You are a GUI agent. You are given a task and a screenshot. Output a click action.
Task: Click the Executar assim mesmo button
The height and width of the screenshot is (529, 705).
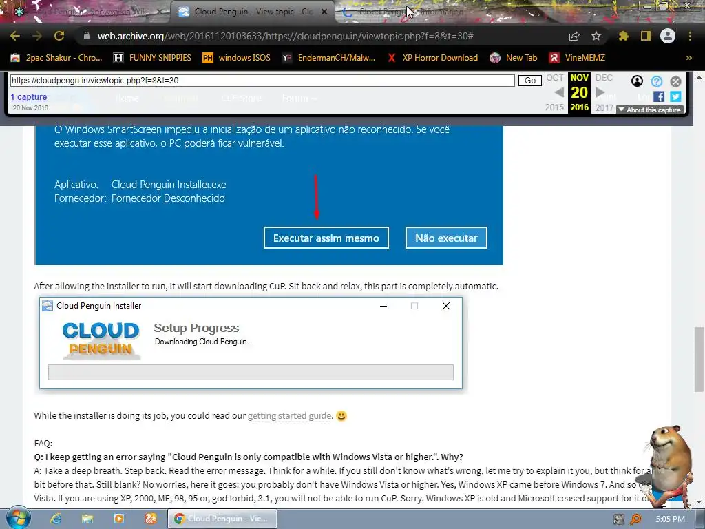click(x=326, y=238)
